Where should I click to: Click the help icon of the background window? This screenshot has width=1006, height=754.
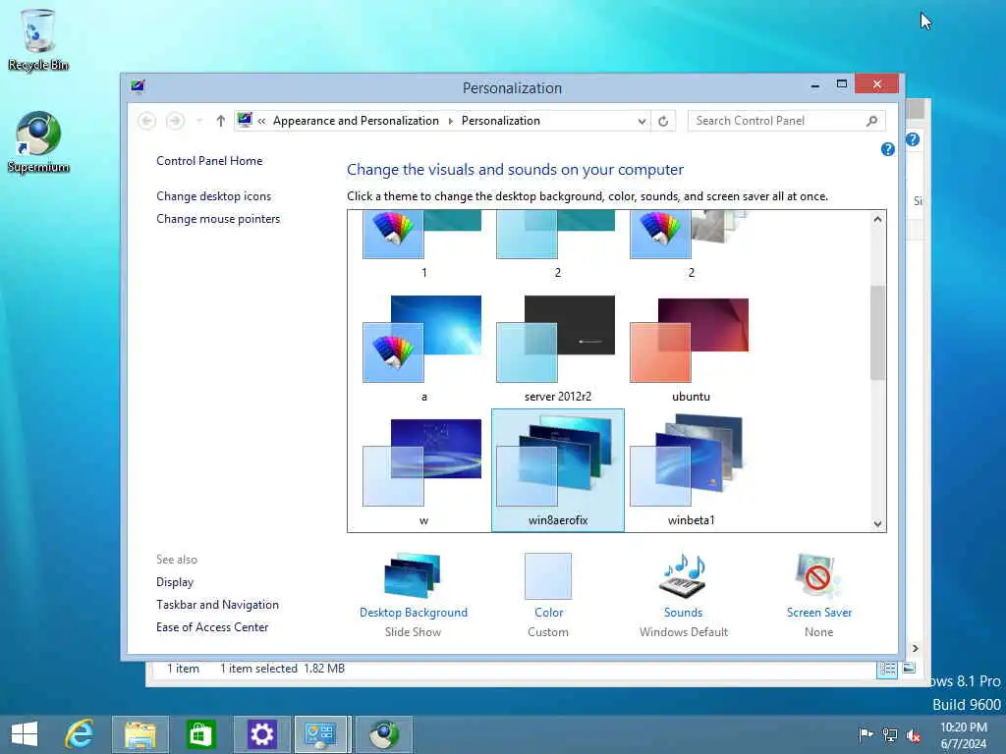click(913, 139)
